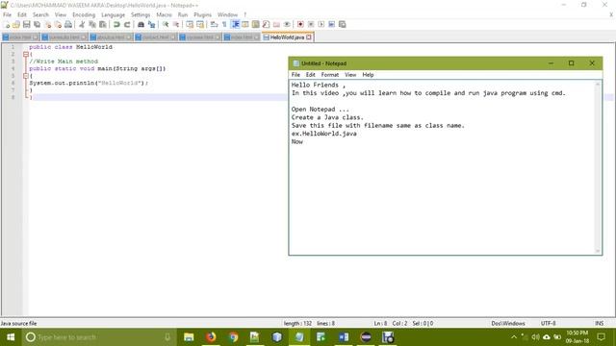616x346 pixels.
Task: Open the Macro menu
Action: (x=164, y=14)
